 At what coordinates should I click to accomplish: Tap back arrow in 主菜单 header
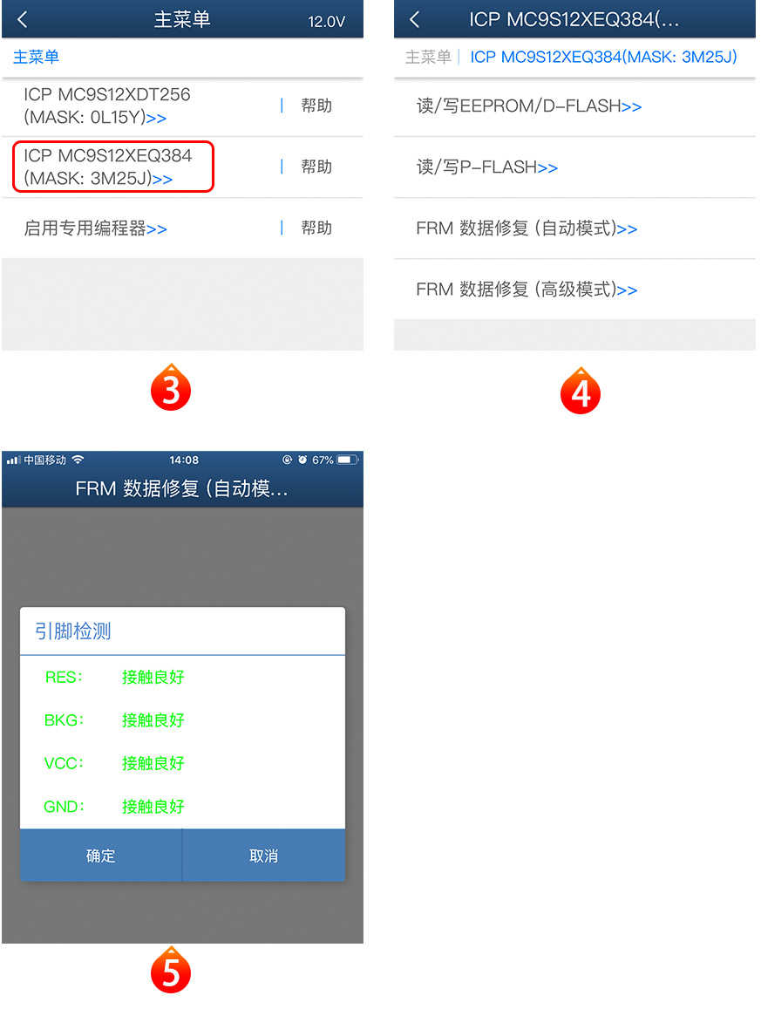[x=22, y=20]
